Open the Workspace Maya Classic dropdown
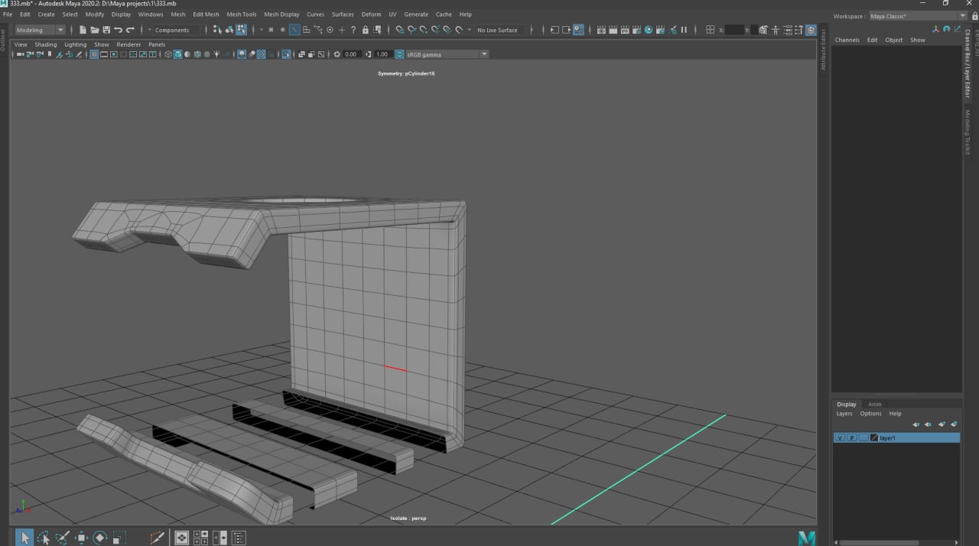The image size is (979, 546). tap(918, 16)
